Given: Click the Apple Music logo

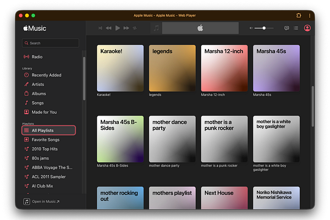Looking at the screenshot, I should (x=35, y=28).
